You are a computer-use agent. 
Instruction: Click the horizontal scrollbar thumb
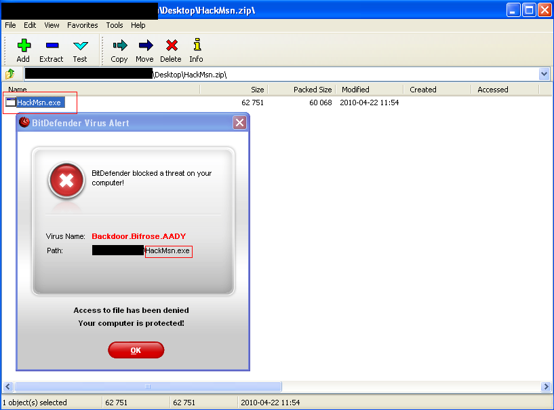(x=148, y=387)
